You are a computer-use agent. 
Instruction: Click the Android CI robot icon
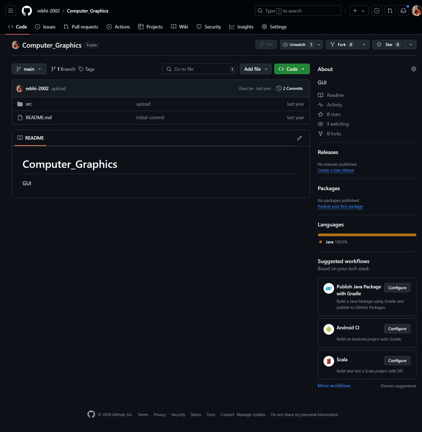328,329
